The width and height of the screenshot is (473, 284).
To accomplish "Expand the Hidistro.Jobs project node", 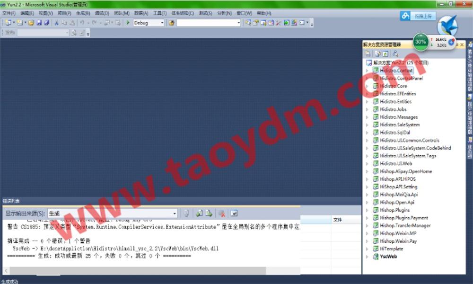I will [367, 109].
